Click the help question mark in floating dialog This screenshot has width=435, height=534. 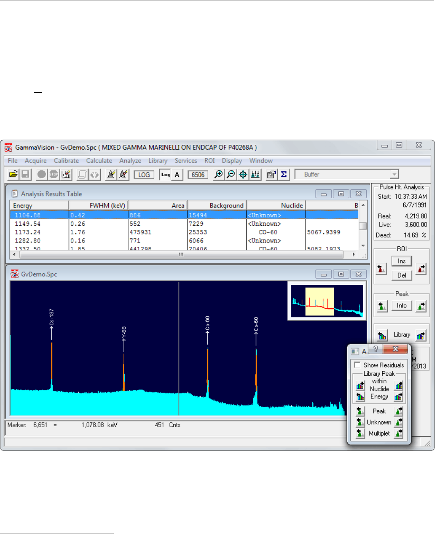pos(375,349)
